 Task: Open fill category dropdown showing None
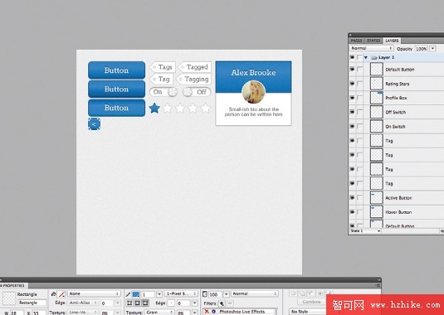click(x=94, y=293)
